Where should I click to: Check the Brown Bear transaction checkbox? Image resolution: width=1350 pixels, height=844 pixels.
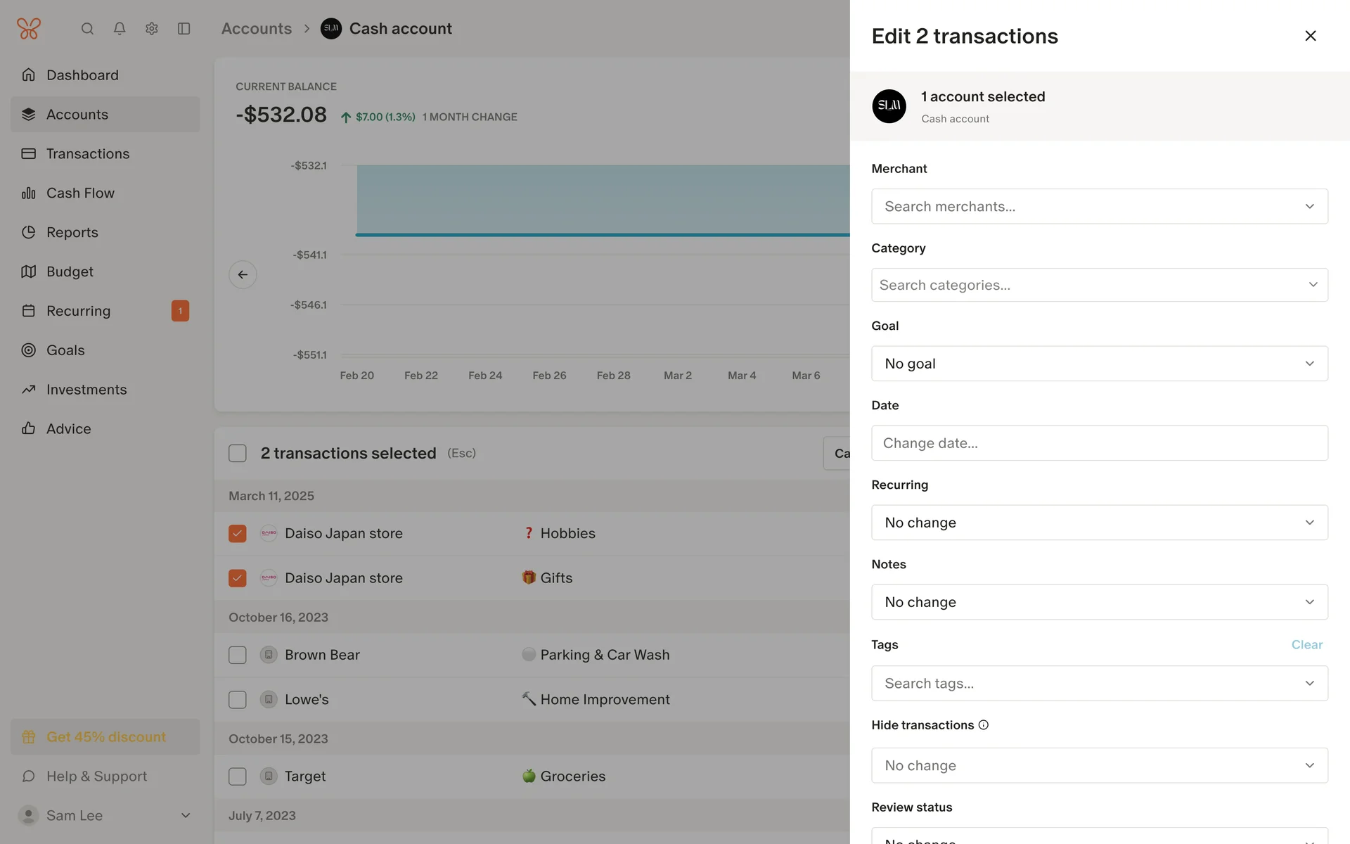click(238, 656)
